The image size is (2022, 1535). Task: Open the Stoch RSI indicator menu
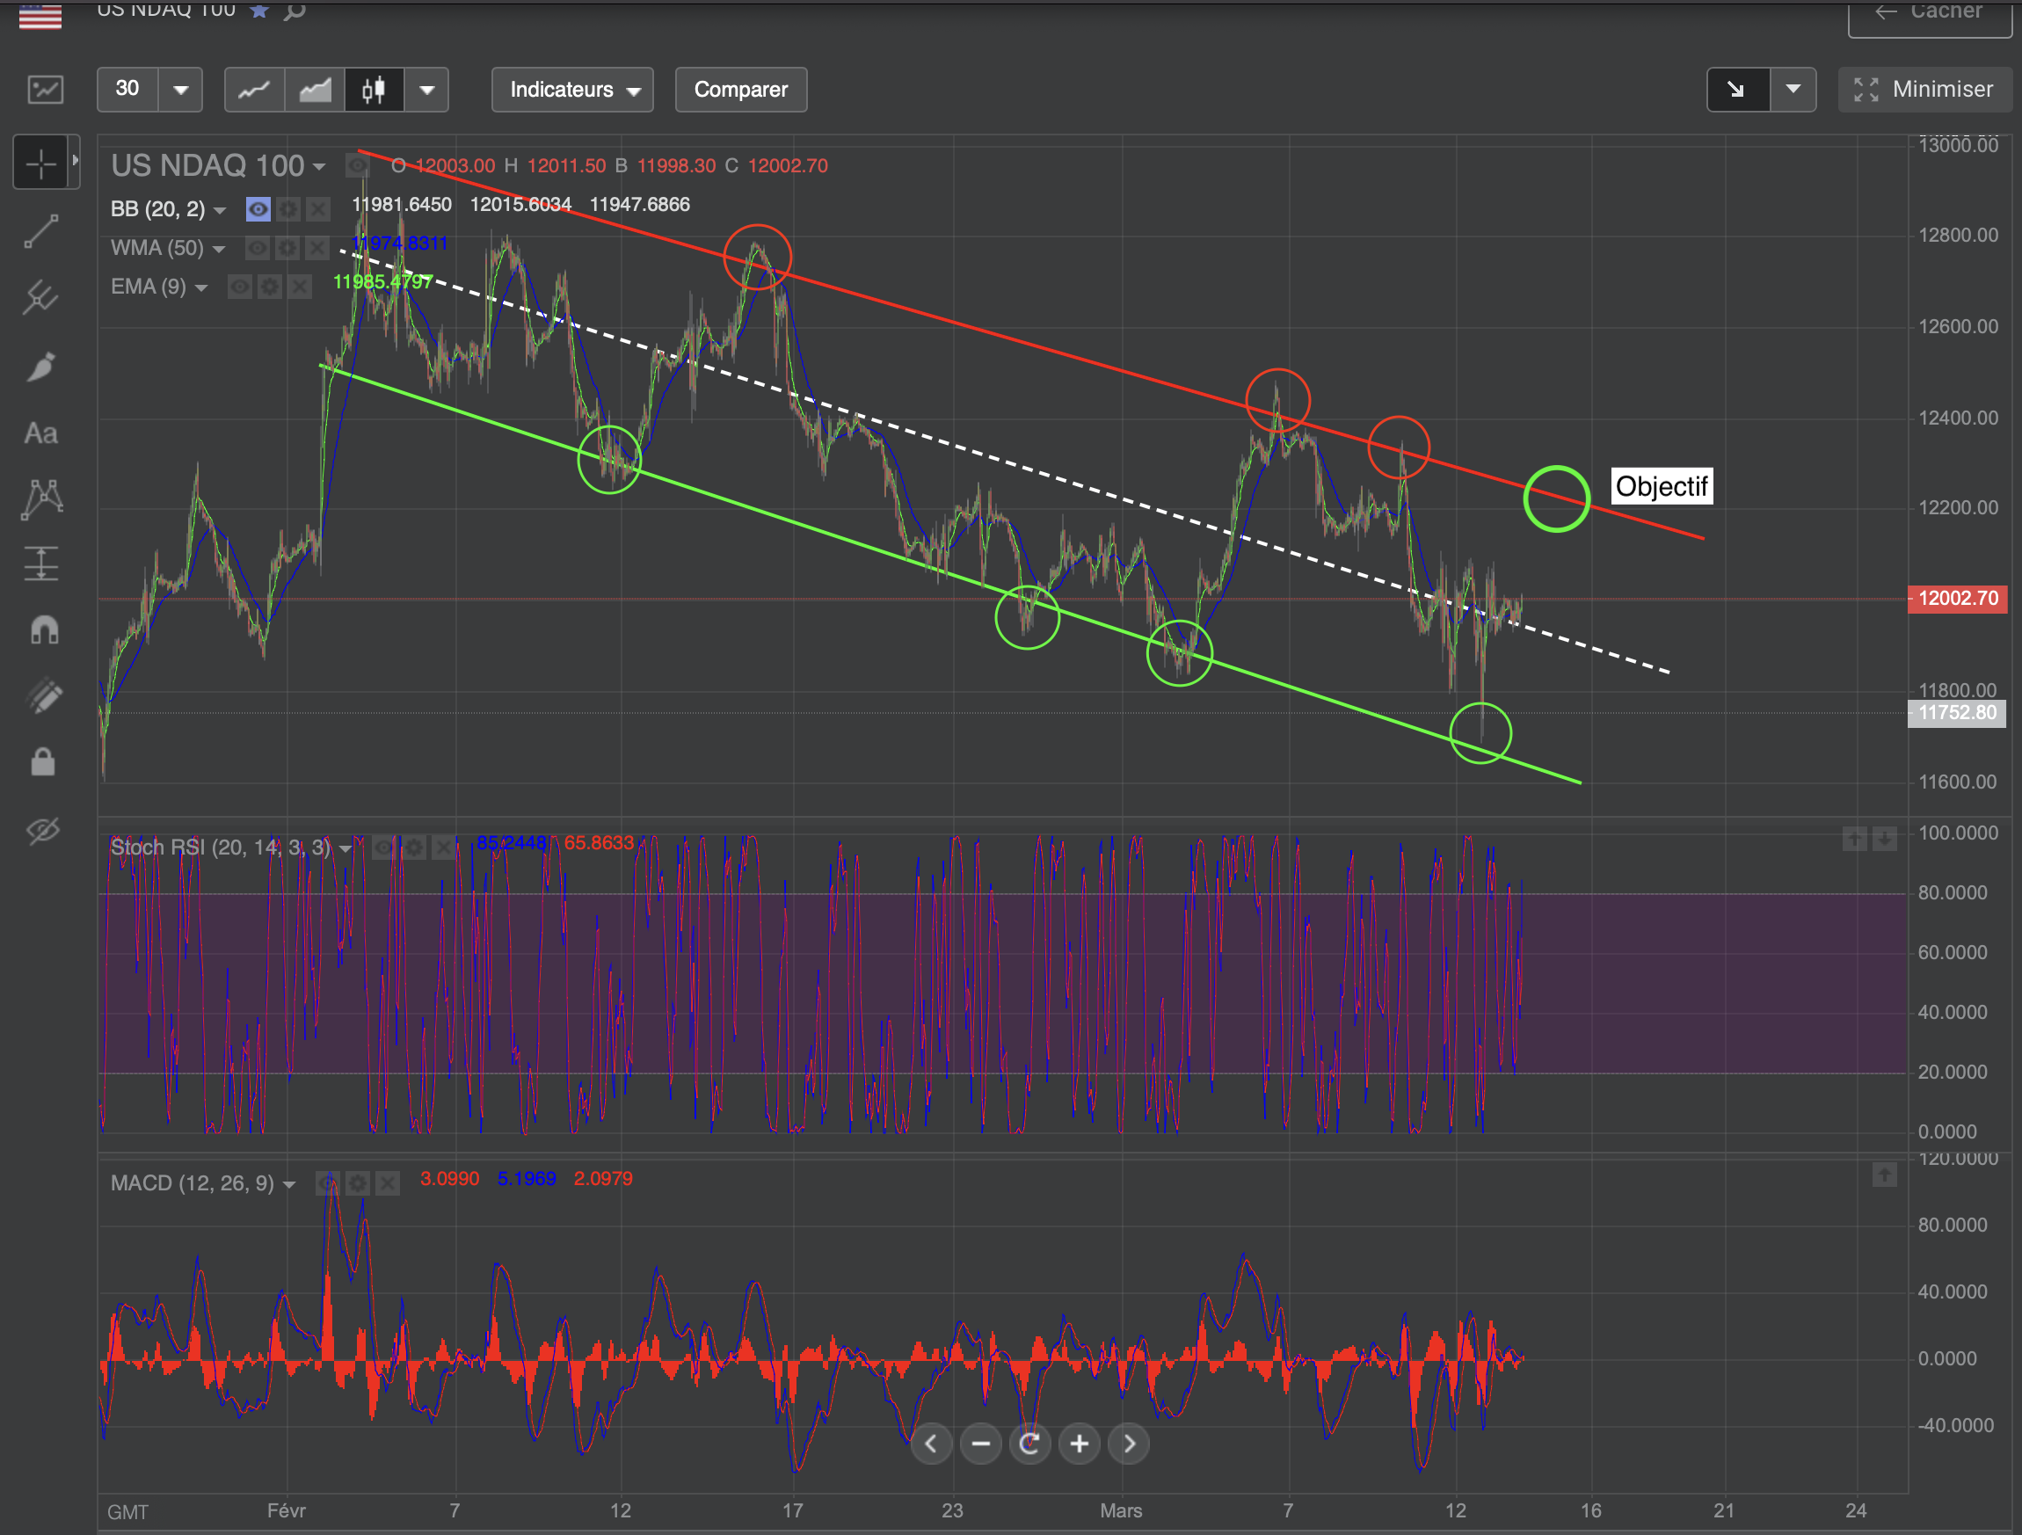click(345, 848)
